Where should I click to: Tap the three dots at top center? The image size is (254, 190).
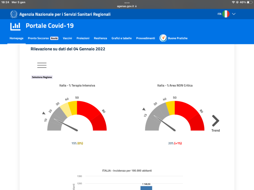pyautogui.click(x=127, y=3)
